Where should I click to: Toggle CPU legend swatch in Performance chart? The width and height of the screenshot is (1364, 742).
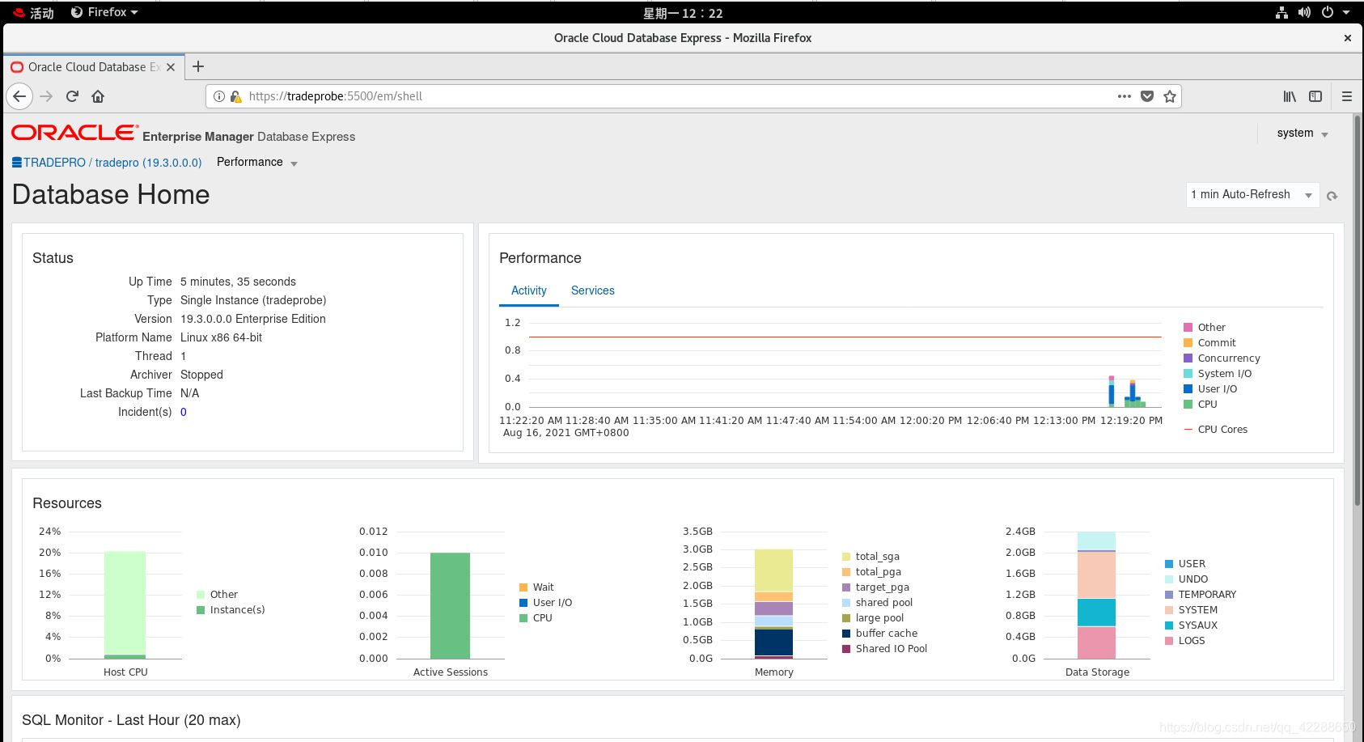[1188, 405]
